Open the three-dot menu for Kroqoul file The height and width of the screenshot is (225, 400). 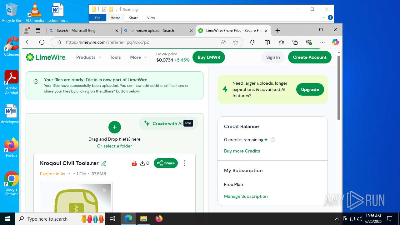pyautogui.click(x=185, y=163)
